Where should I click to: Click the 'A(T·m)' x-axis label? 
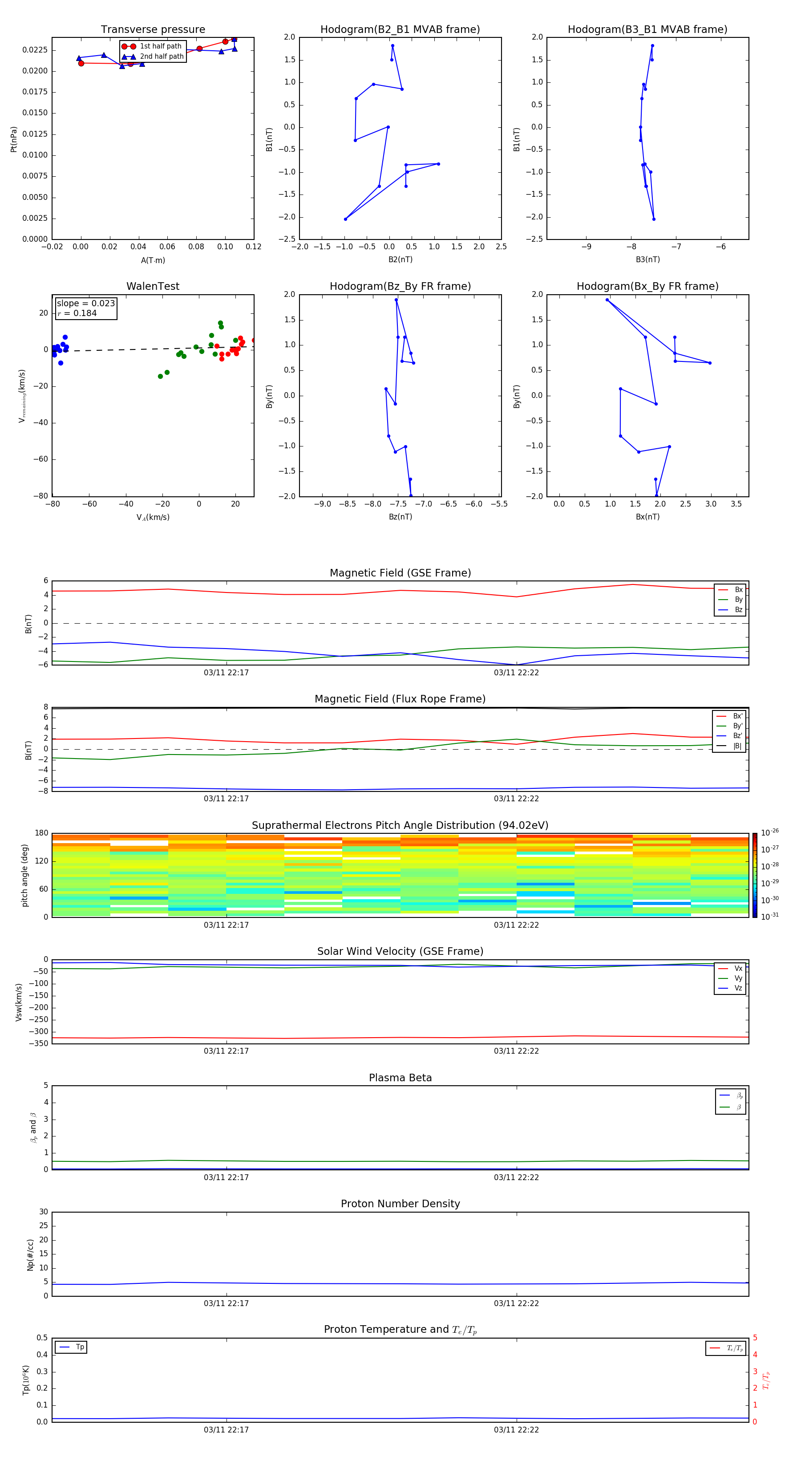153,260
